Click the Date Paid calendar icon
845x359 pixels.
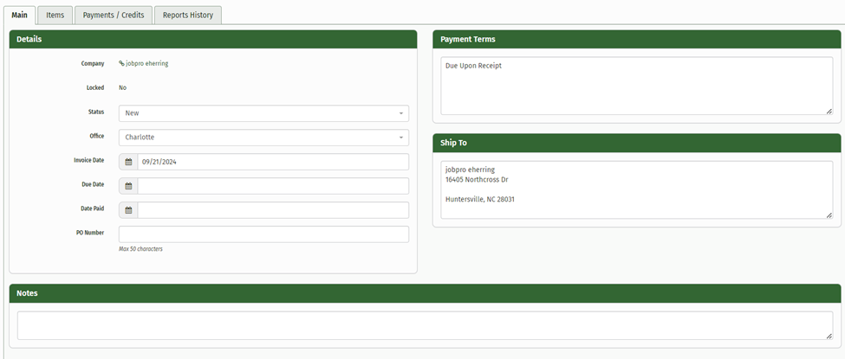click(128, 210)
